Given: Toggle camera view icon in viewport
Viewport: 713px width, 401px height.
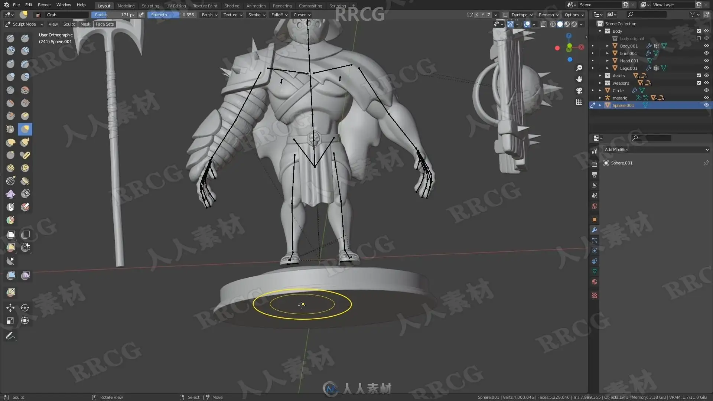Looking at the screenshot, I should [579, 90].
